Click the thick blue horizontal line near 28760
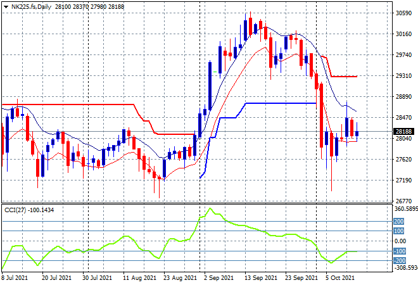The height and width of the screenshot is (285, 418). click(281, 103)
